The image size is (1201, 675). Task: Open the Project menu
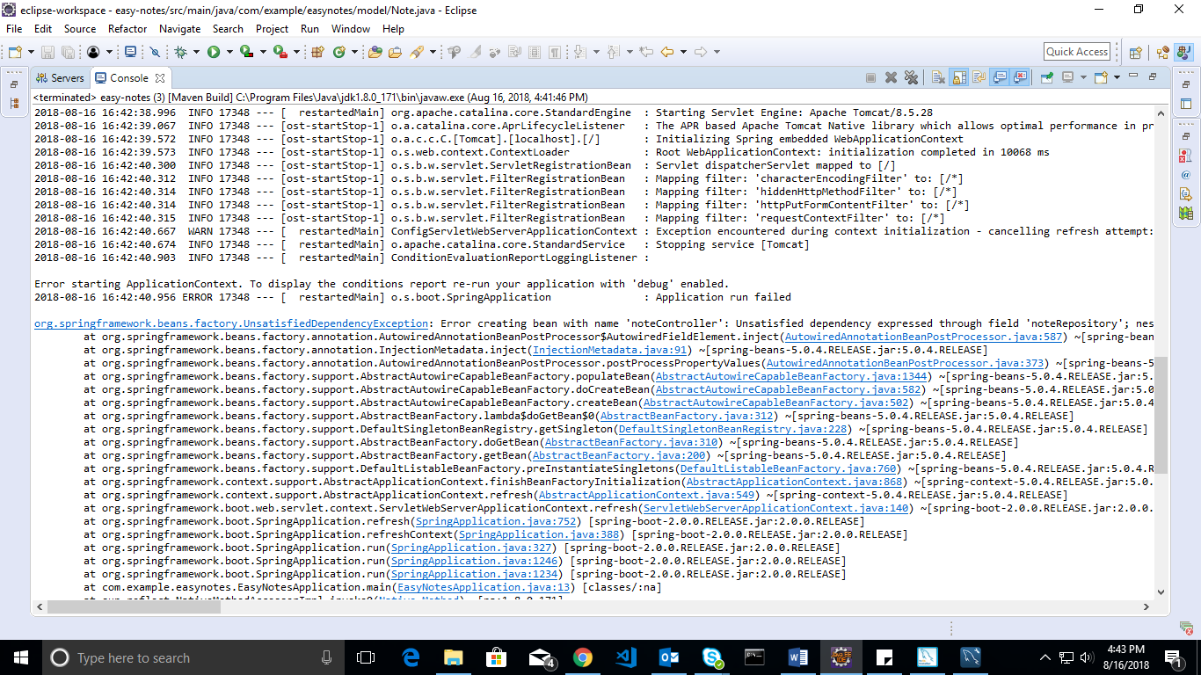(x=272, y=28)
